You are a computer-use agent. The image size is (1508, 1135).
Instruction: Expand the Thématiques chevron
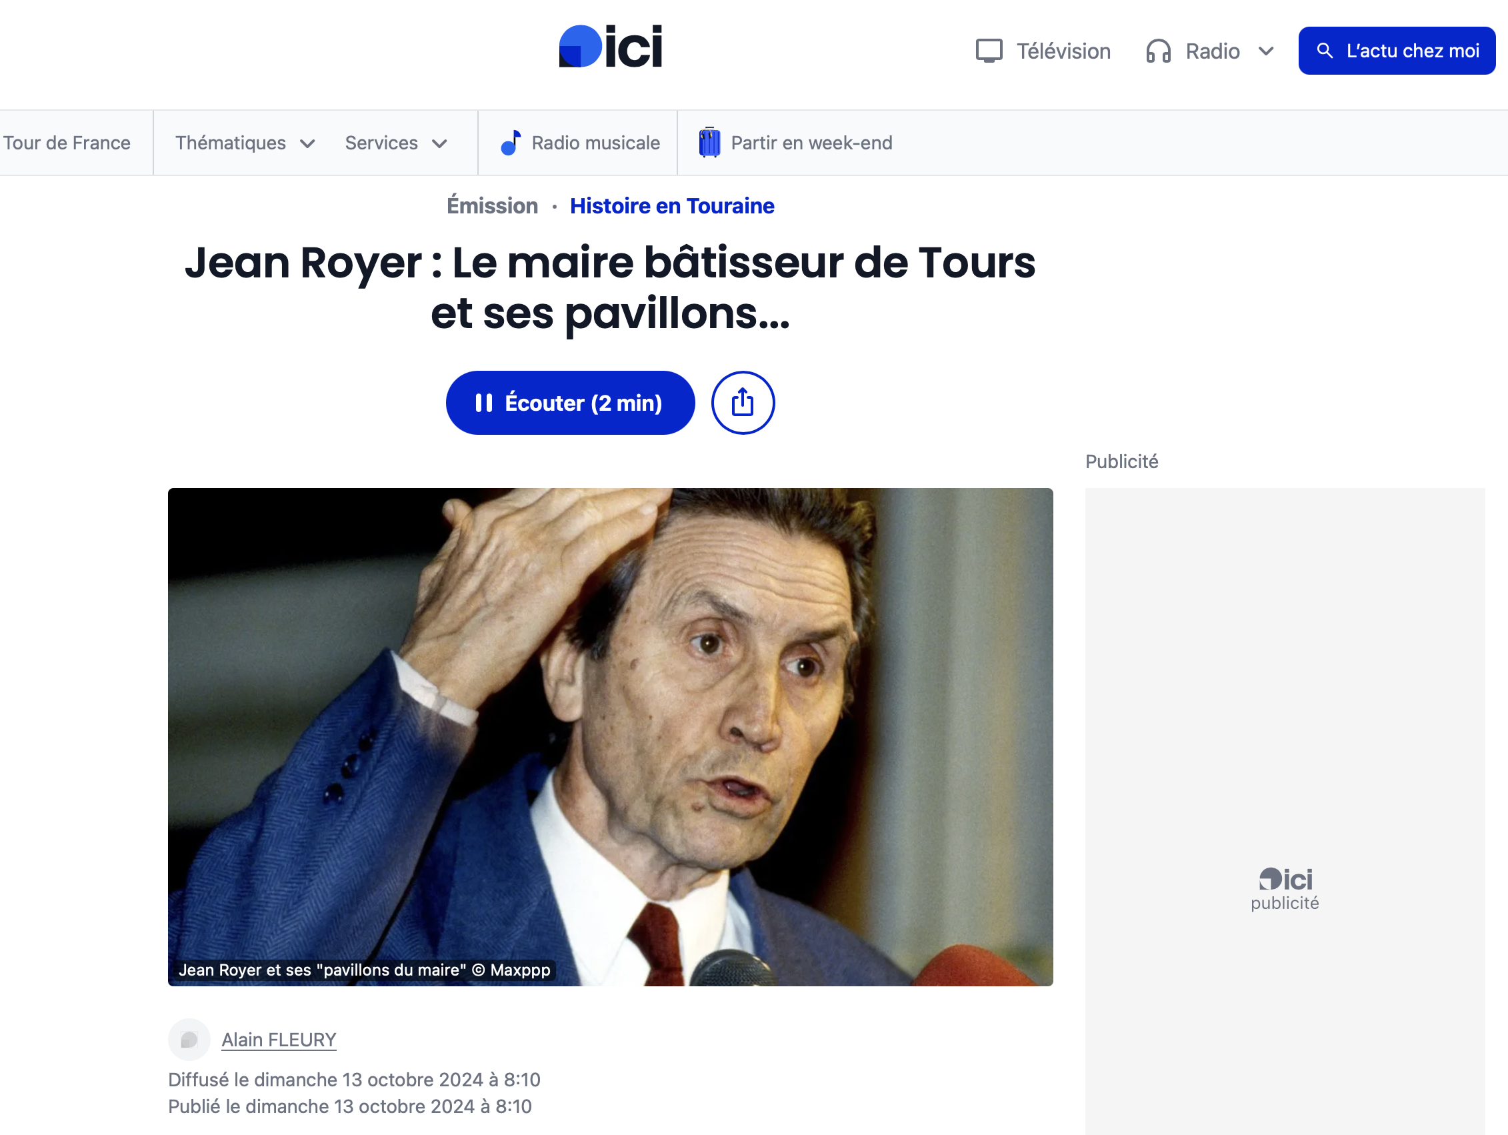coord(307,143)
